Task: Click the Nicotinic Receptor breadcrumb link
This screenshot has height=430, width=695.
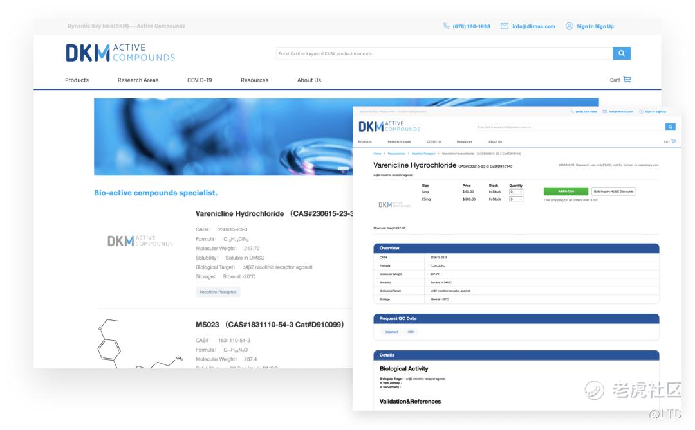Action: pyautogui.click(x=423, y=154)
